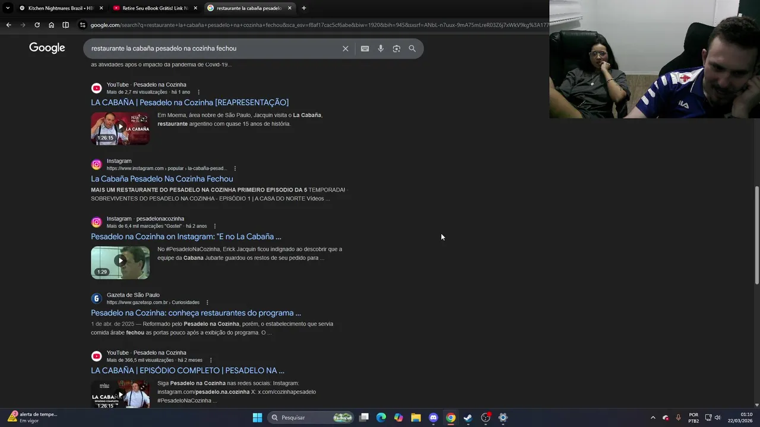Click the address bar URL
This screenshot has height=427, width=760.
(x=319, y=25)
